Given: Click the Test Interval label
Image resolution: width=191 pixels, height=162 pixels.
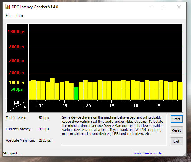Looking at the screenshot, I should [x=16, y=118].
